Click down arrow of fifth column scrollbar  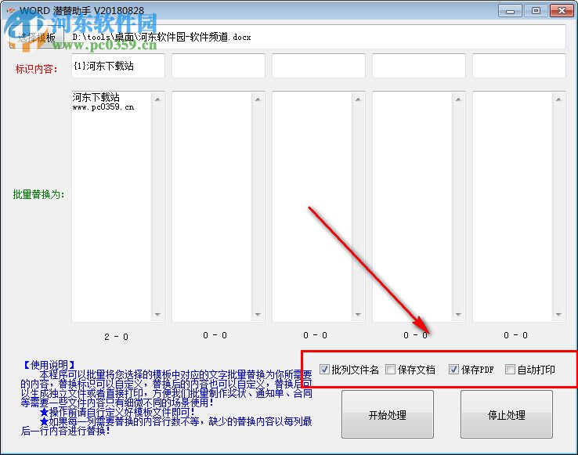click(x=559, y=315)
